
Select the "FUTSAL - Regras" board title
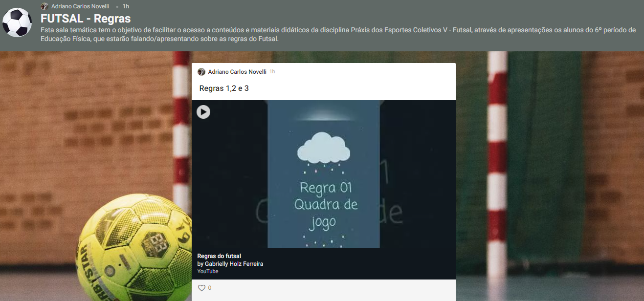(x=86, y=19)
